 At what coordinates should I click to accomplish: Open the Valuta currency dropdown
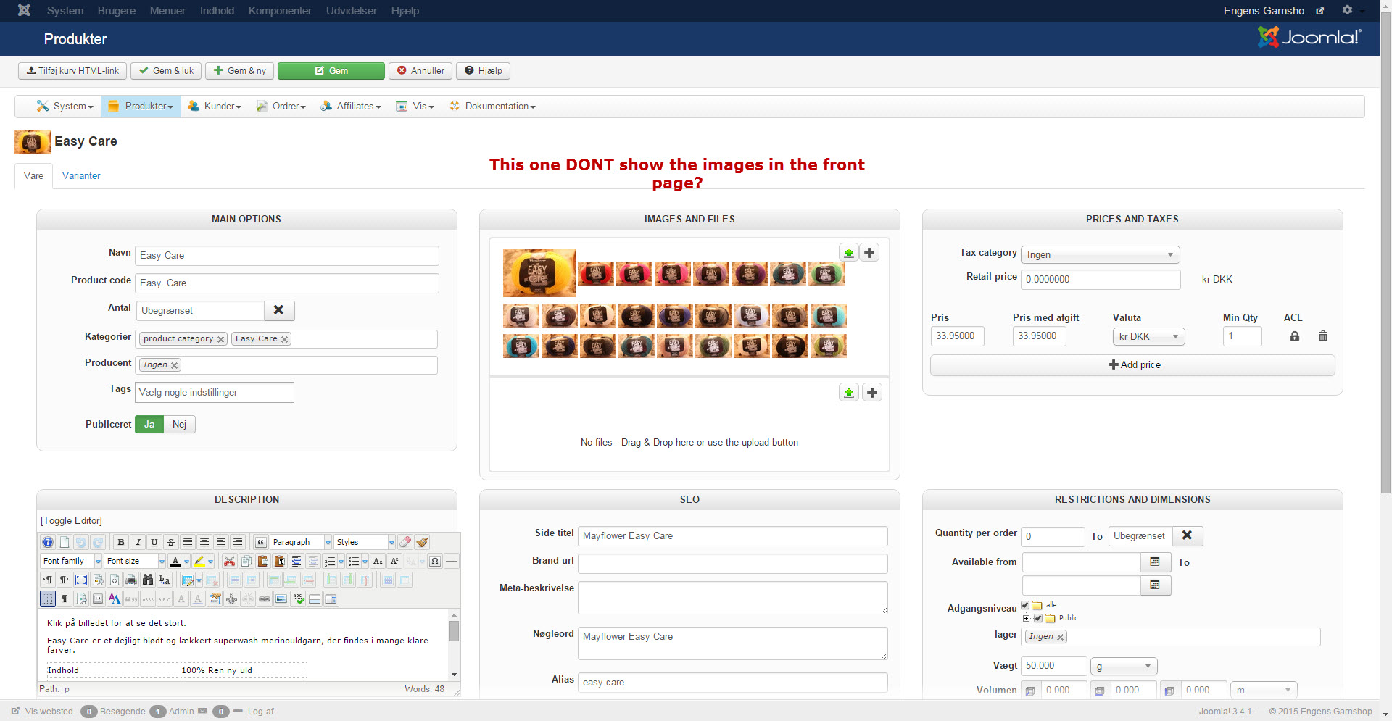coord(1149,336)
